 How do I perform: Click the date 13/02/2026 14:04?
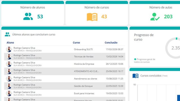click(114, 57)
